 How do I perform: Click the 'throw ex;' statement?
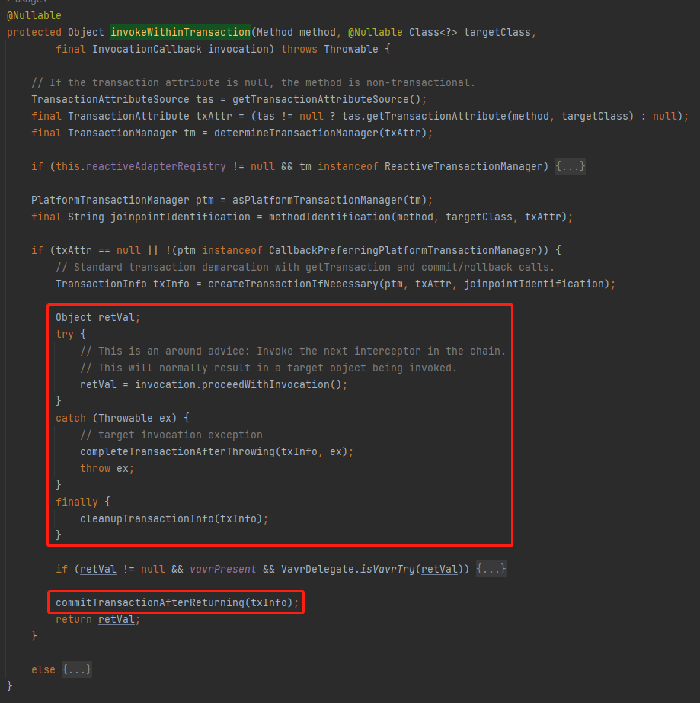[x=107, y=468]
